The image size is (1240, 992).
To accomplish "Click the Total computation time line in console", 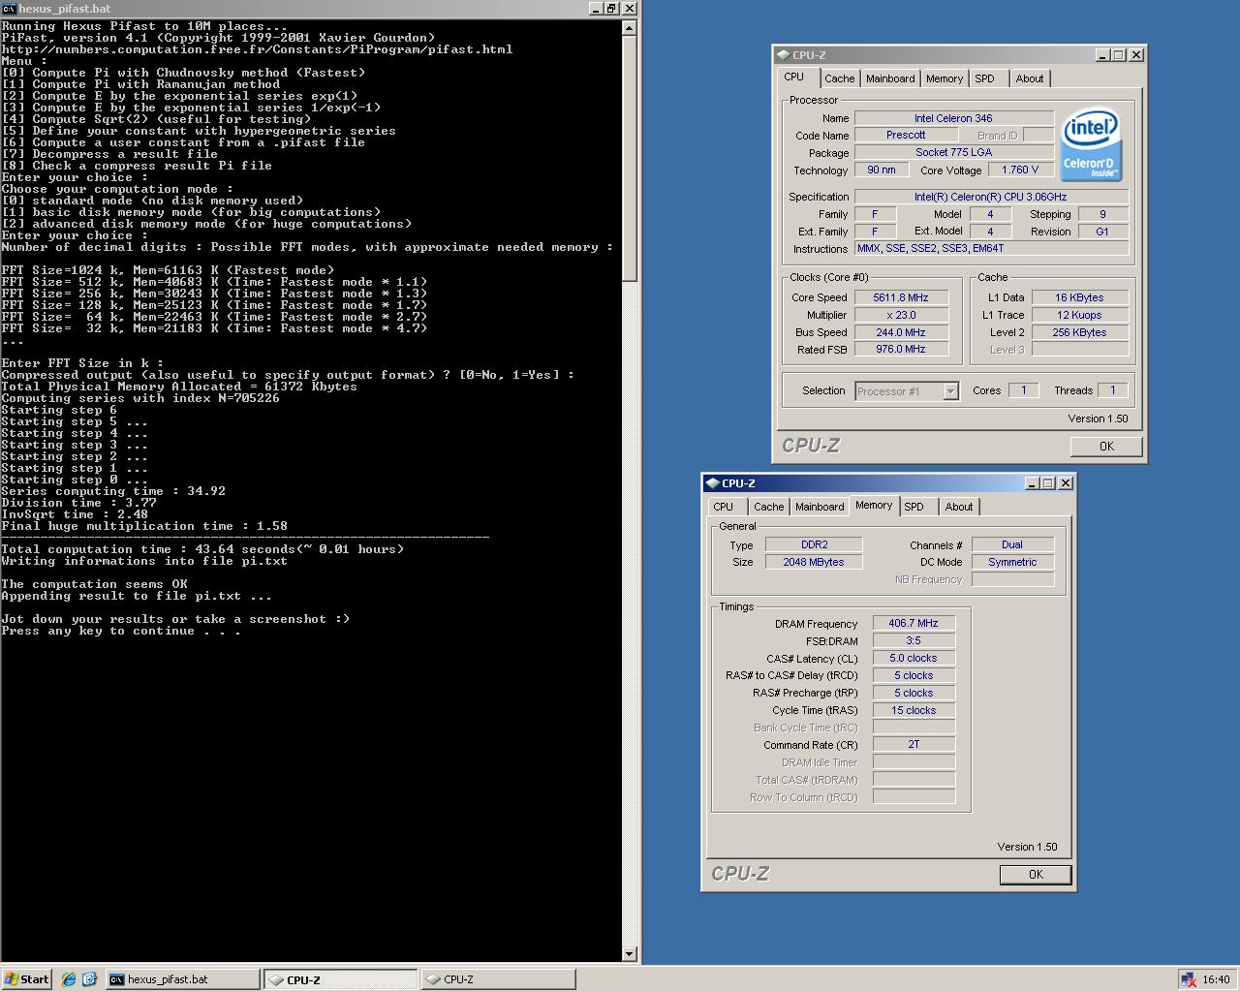I will 202,549.
